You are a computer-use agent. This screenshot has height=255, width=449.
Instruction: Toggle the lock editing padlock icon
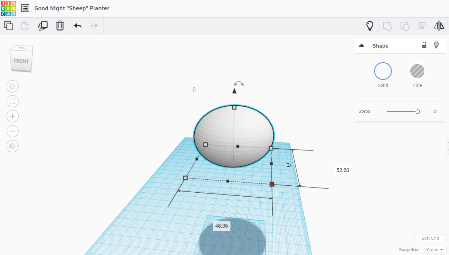424,45
